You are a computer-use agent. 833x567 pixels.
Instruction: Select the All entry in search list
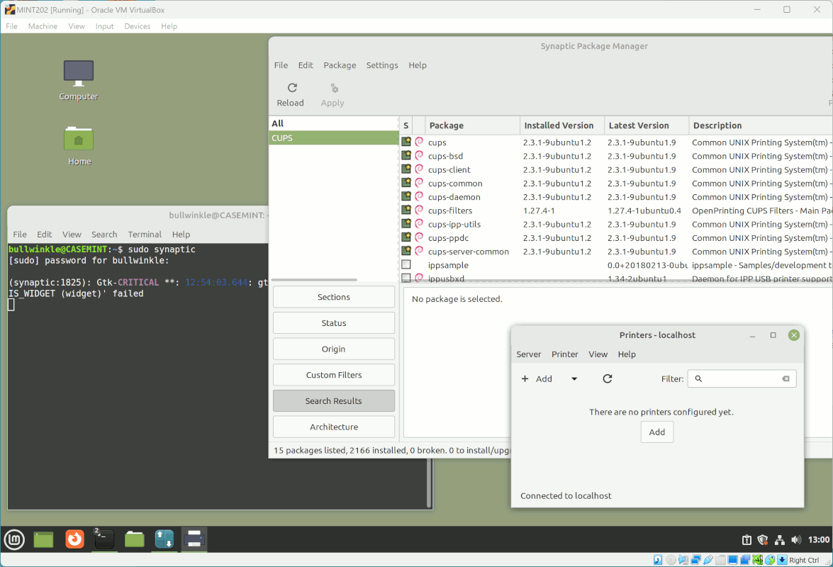(x=334, y=123)
